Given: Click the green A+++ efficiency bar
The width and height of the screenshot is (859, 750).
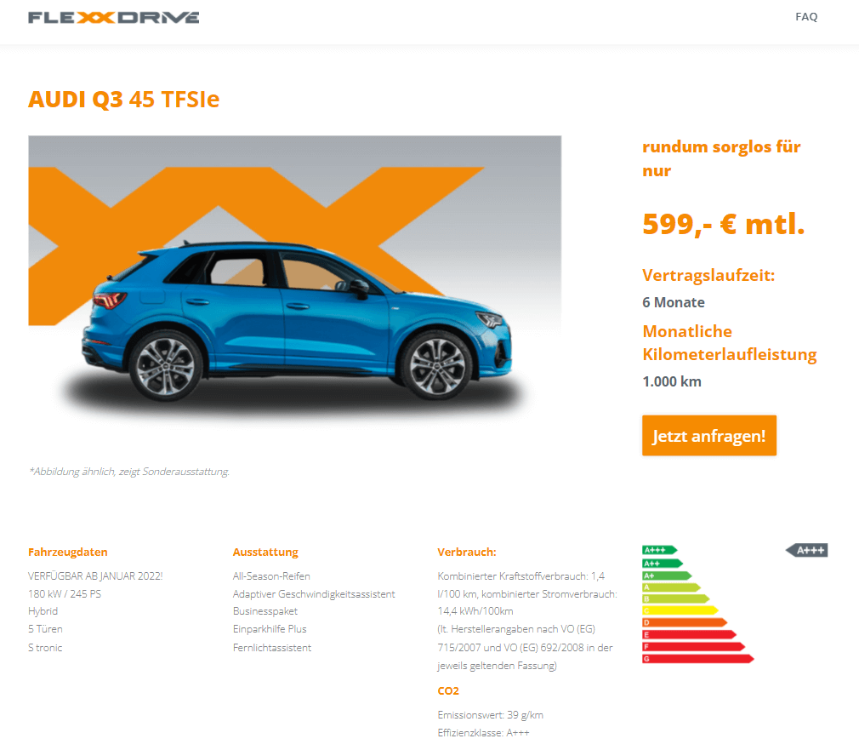Looking at the screenshot, I should (x=660, y=550).
